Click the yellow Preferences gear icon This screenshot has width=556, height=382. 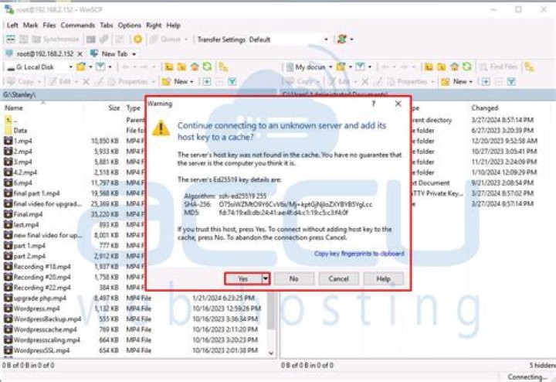[x=138, y=39]
